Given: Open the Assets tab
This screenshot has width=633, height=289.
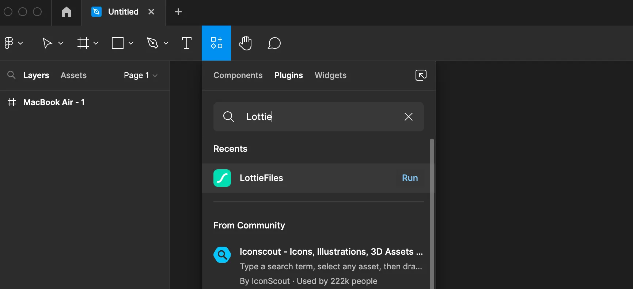Looking at the screenshot, I should point(73,75).
